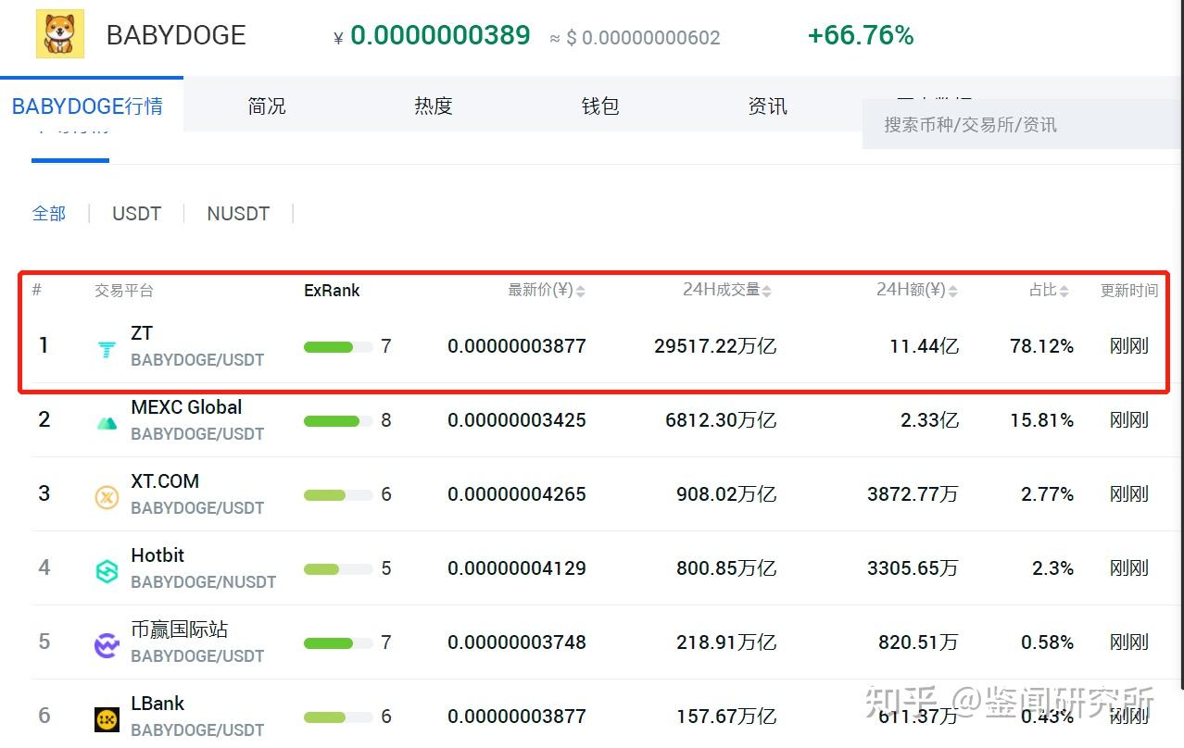Switch to the 钱包 tab
This screenshot has width=1184, height=748.
(x=600, y=106)
